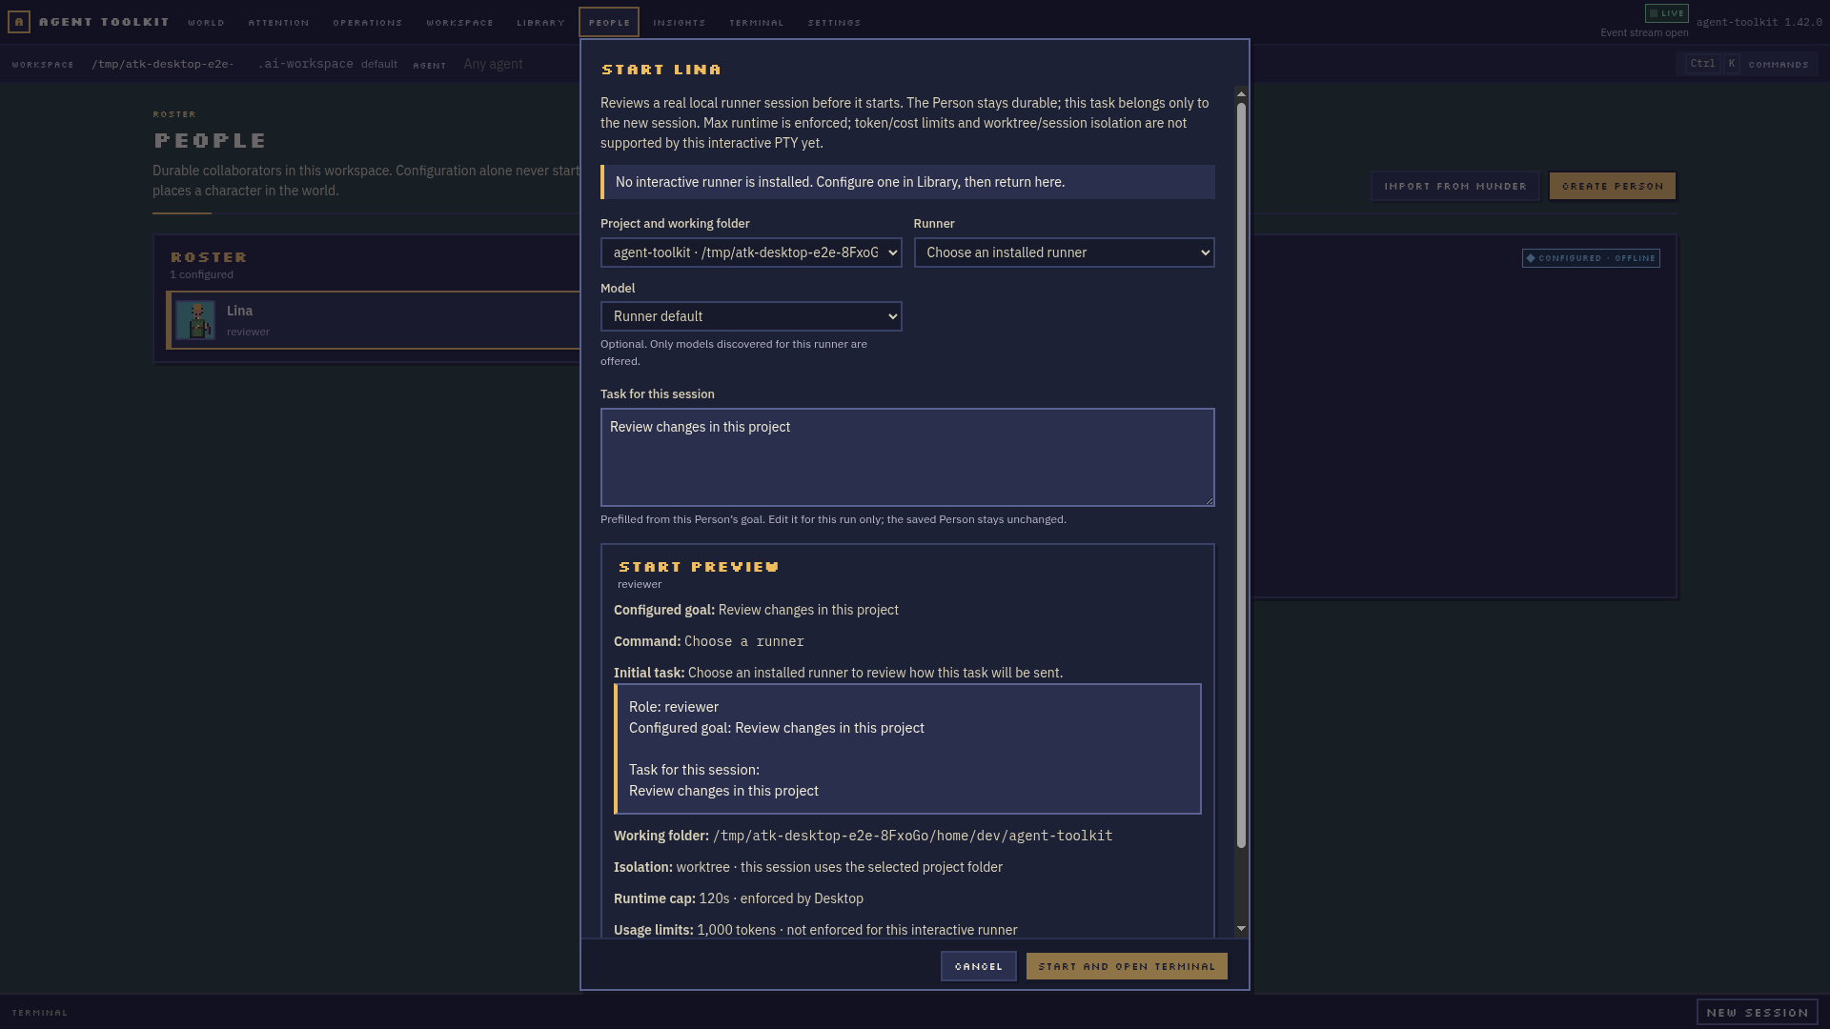Viewport: 1830px width, 1029px height.
Task: Click the LIVE status indicator badge
Action: coord(1666,13)
